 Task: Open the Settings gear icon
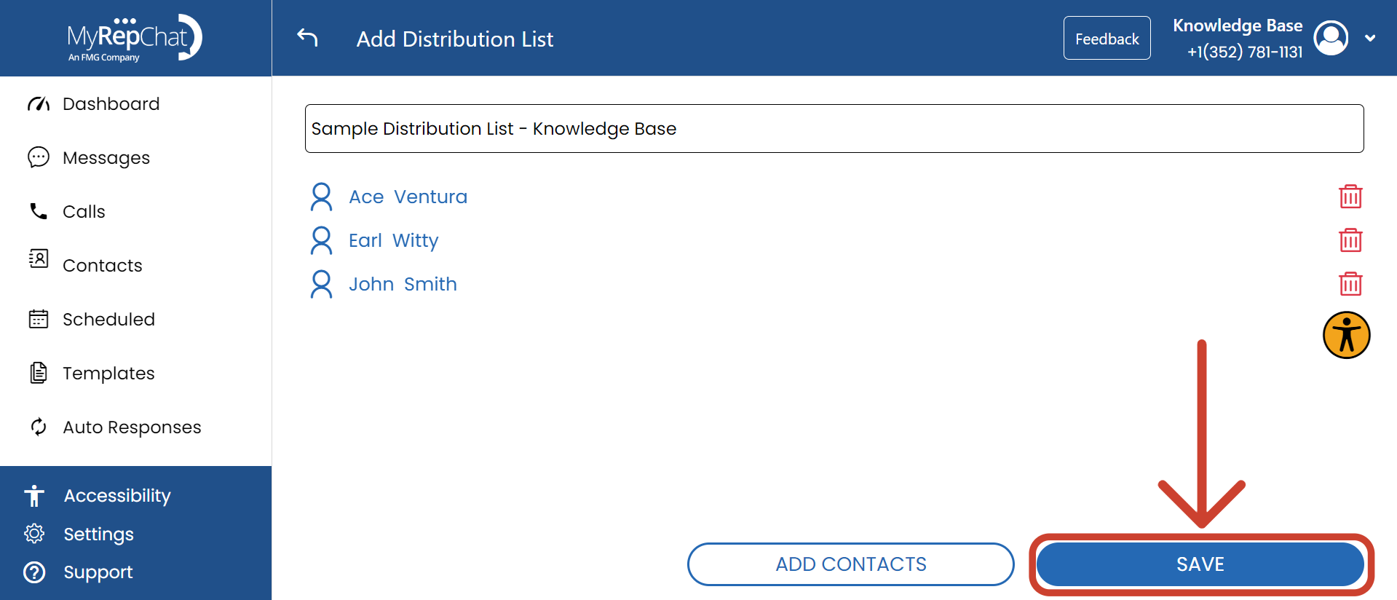pos(34,534)
